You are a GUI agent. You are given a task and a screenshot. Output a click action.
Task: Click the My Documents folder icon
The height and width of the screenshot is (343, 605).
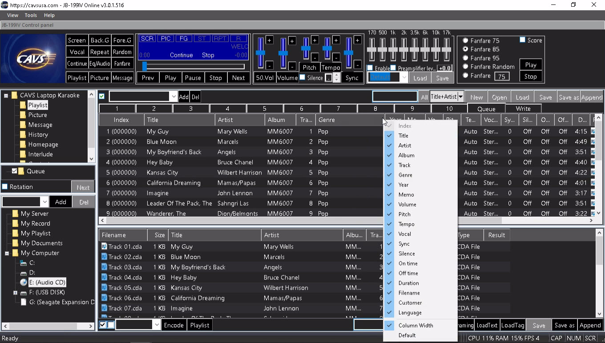tap(15, 243)
